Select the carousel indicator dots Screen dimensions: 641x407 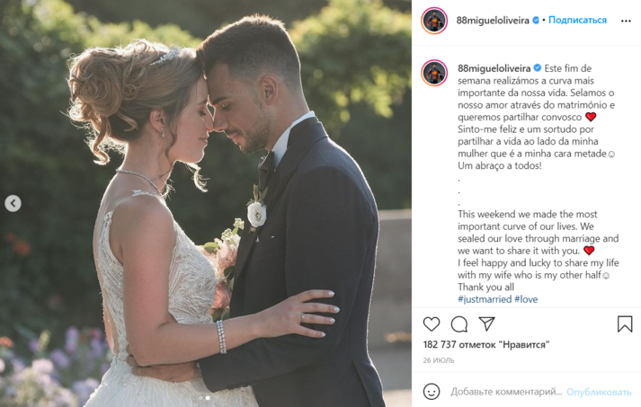tap(204, 398)
